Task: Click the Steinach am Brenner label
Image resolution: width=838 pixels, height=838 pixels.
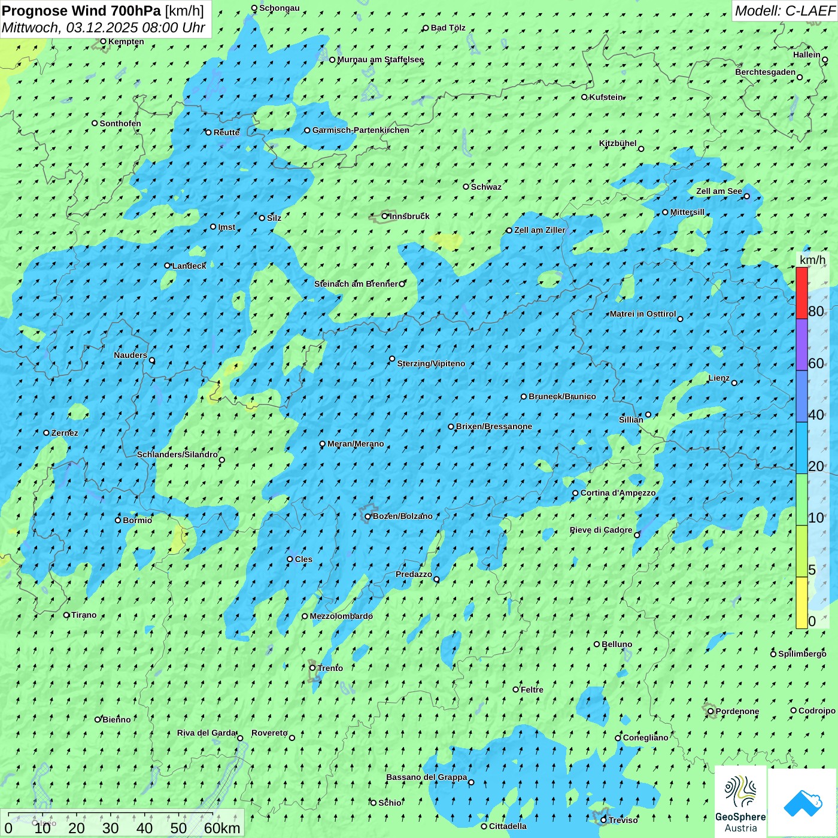Action: pyautogui.click(x=356, y=284)
